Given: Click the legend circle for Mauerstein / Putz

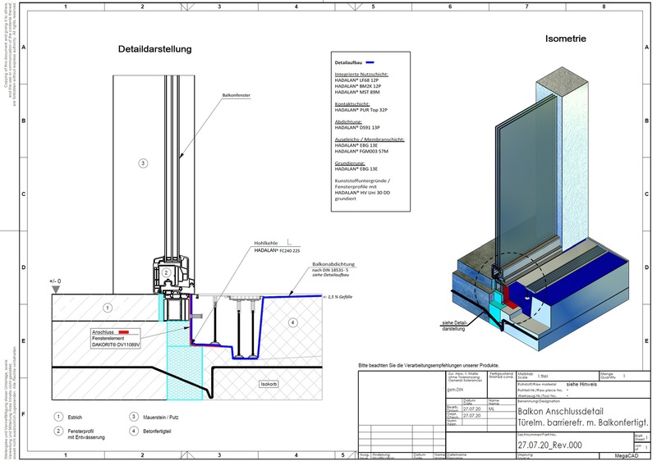Looking at the screenshot, I should point(133,416).
